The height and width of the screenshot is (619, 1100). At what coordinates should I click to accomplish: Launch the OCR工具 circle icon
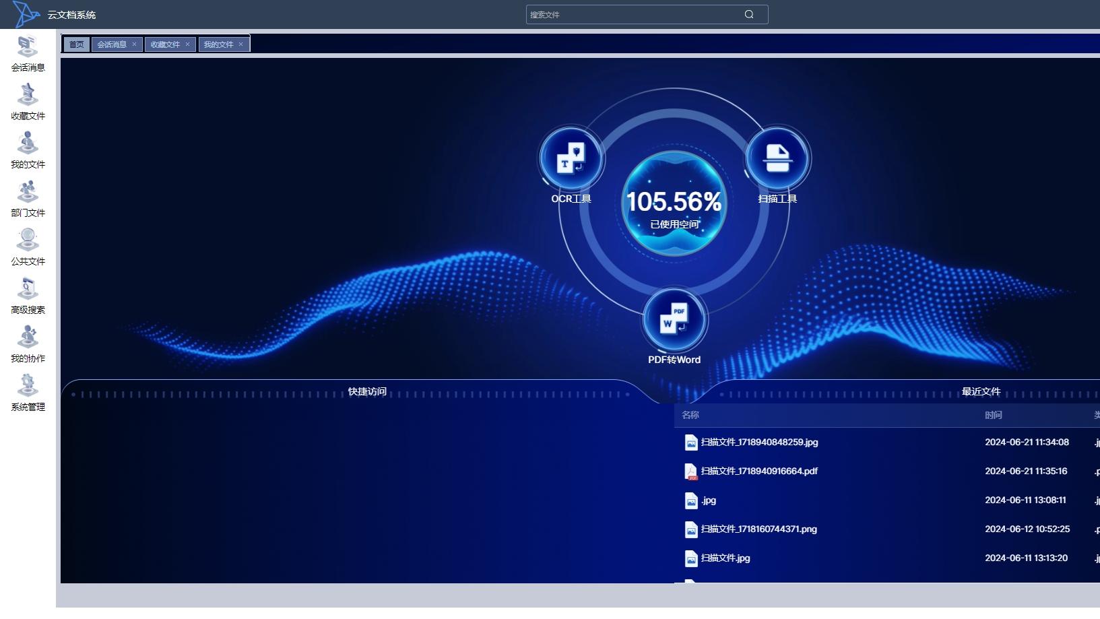coord(571,159)
